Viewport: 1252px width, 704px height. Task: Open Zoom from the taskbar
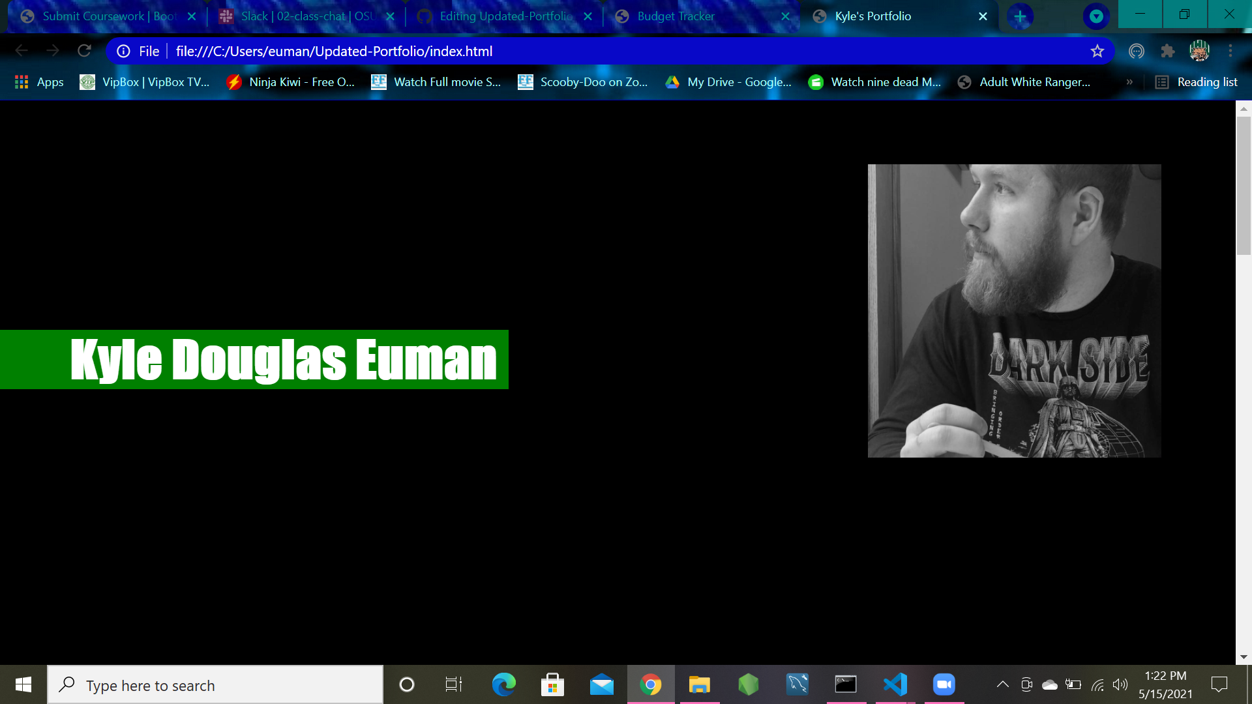[944, 684]
